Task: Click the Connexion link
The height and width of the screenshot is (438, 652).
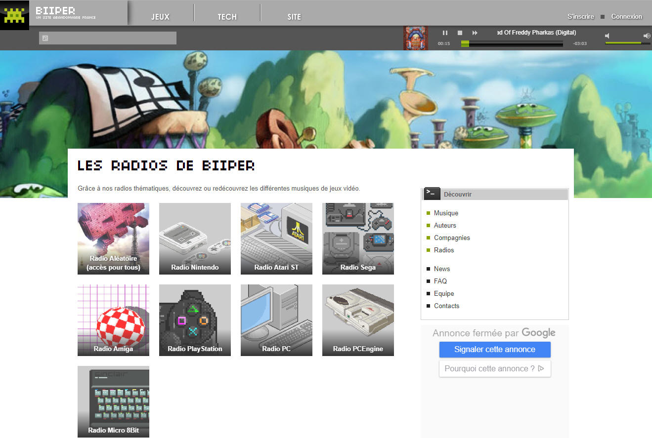Action: 627,16
